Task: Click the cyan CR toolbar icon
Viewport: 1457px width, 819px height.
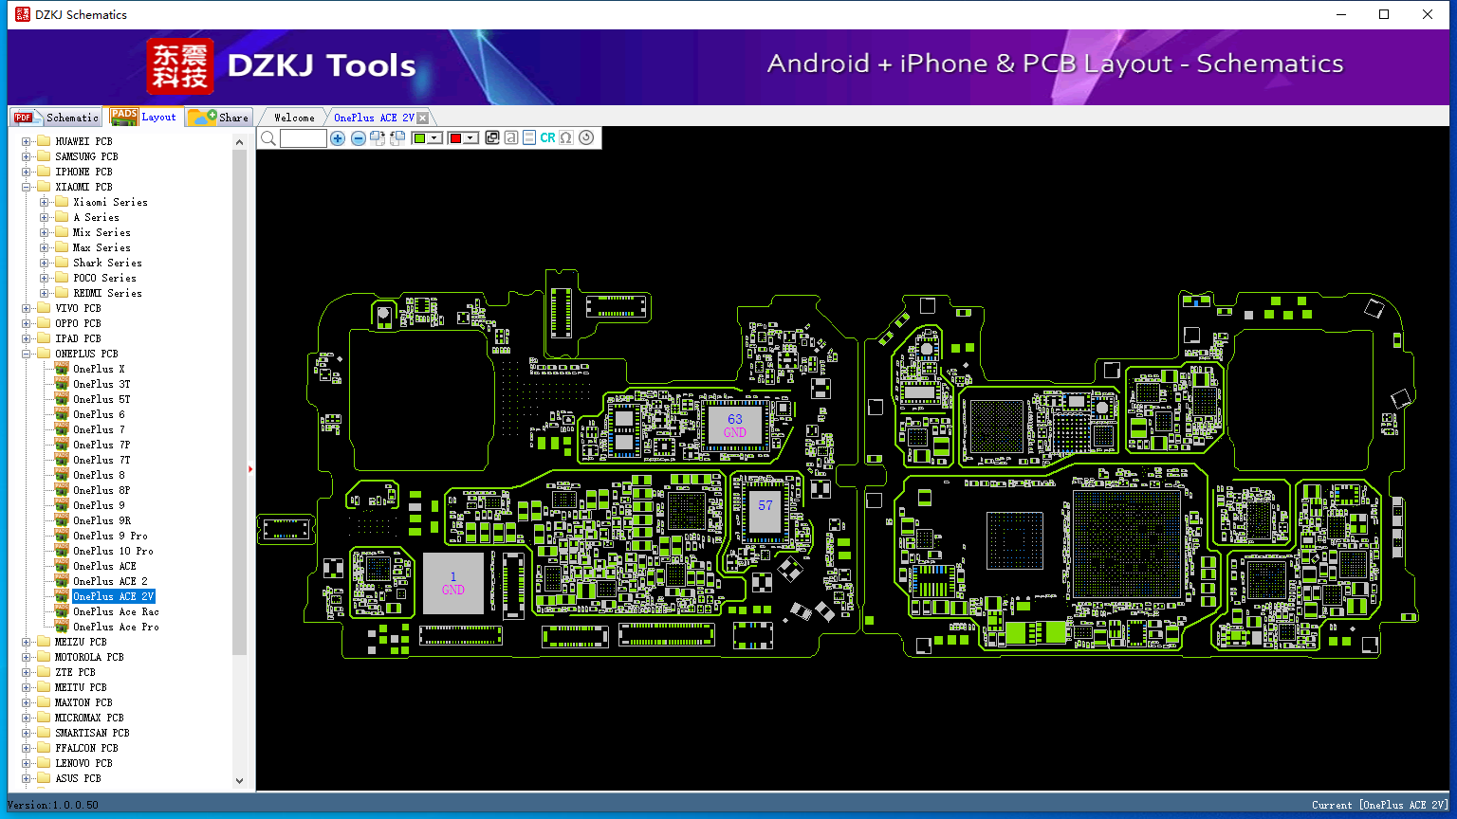Action: [x=547, y=138]
